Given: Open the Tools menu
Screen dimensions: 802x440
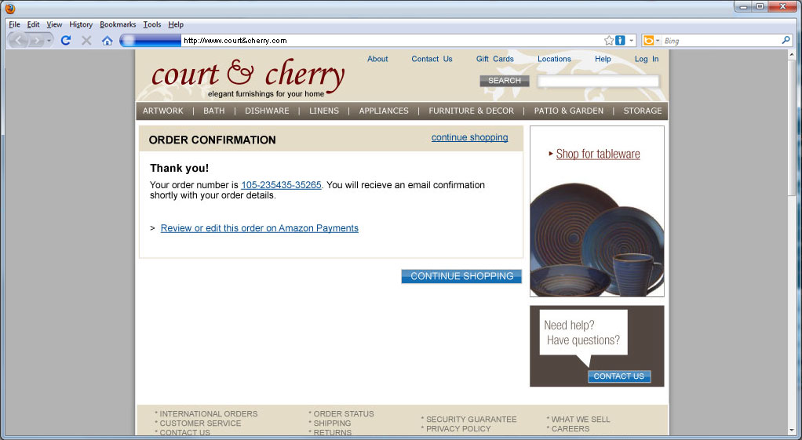Looking at the screenshot, I should click(x=151, y=24).
